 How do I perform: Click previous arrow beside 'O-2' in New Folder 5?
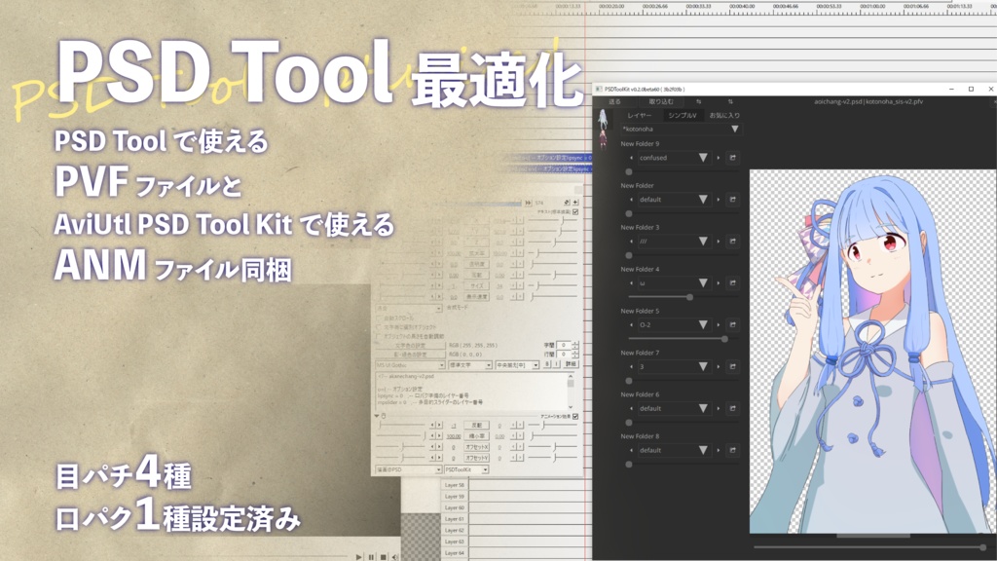click(631, 325)
